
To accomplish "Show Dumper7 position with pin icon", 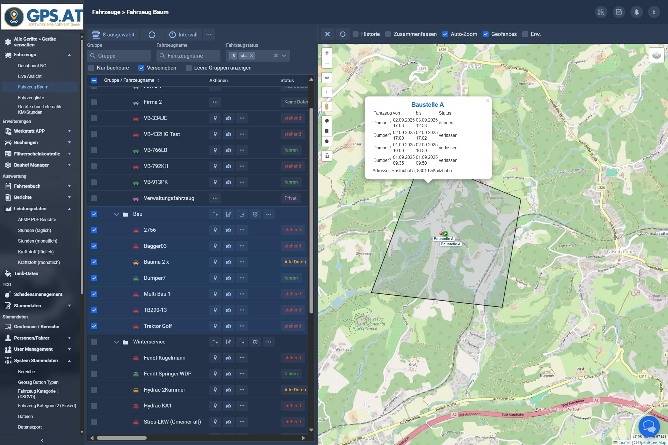I will click(x=215, y=278).
